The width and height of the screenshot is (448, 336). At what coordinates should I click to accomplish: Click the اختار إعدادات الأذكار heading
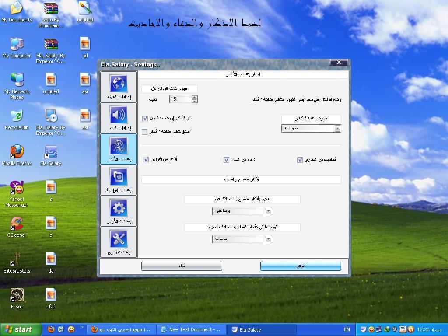point(243,74)
